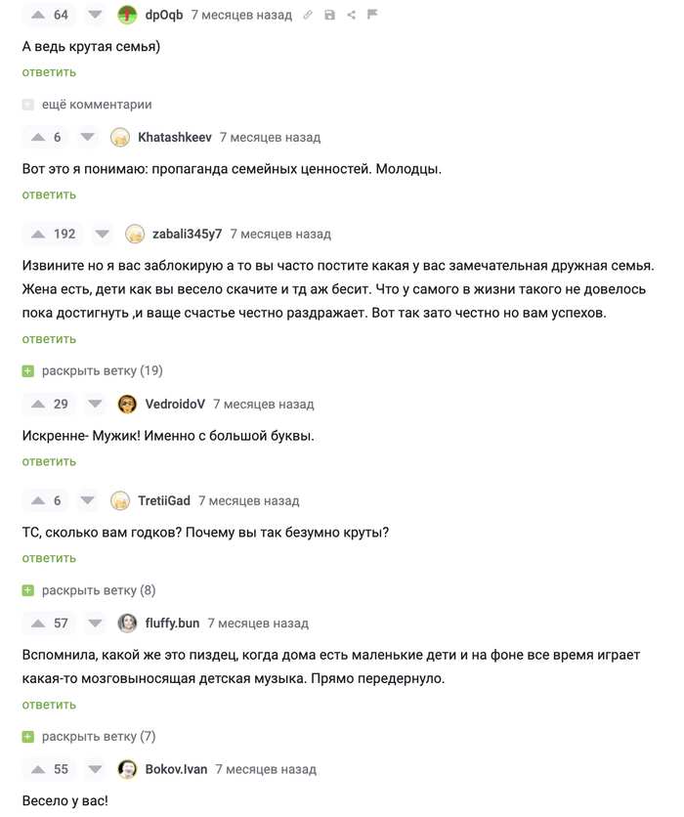
Task: Share dpOqb's comment
Action: click(x=351, y=15)
